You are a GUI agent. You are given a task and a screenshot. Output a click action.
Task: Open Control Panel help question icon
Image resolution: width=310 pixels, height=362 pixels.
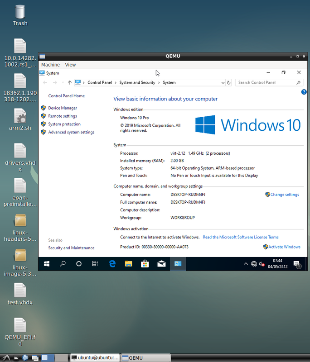304,92
